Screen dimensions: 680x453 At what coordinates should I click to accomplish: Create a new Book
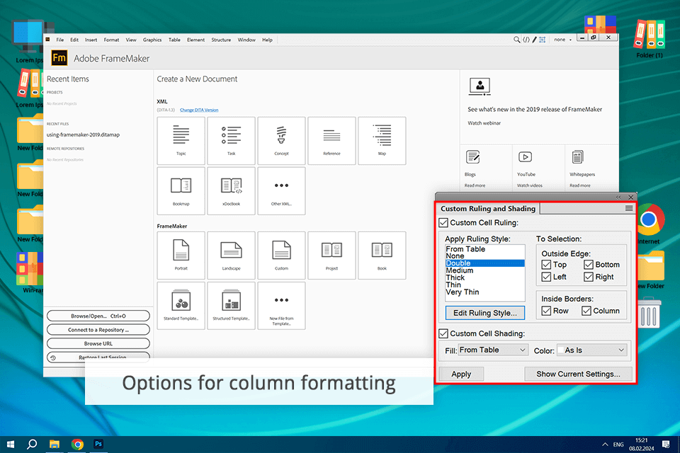pyautogui.click(x=382, y=256)
